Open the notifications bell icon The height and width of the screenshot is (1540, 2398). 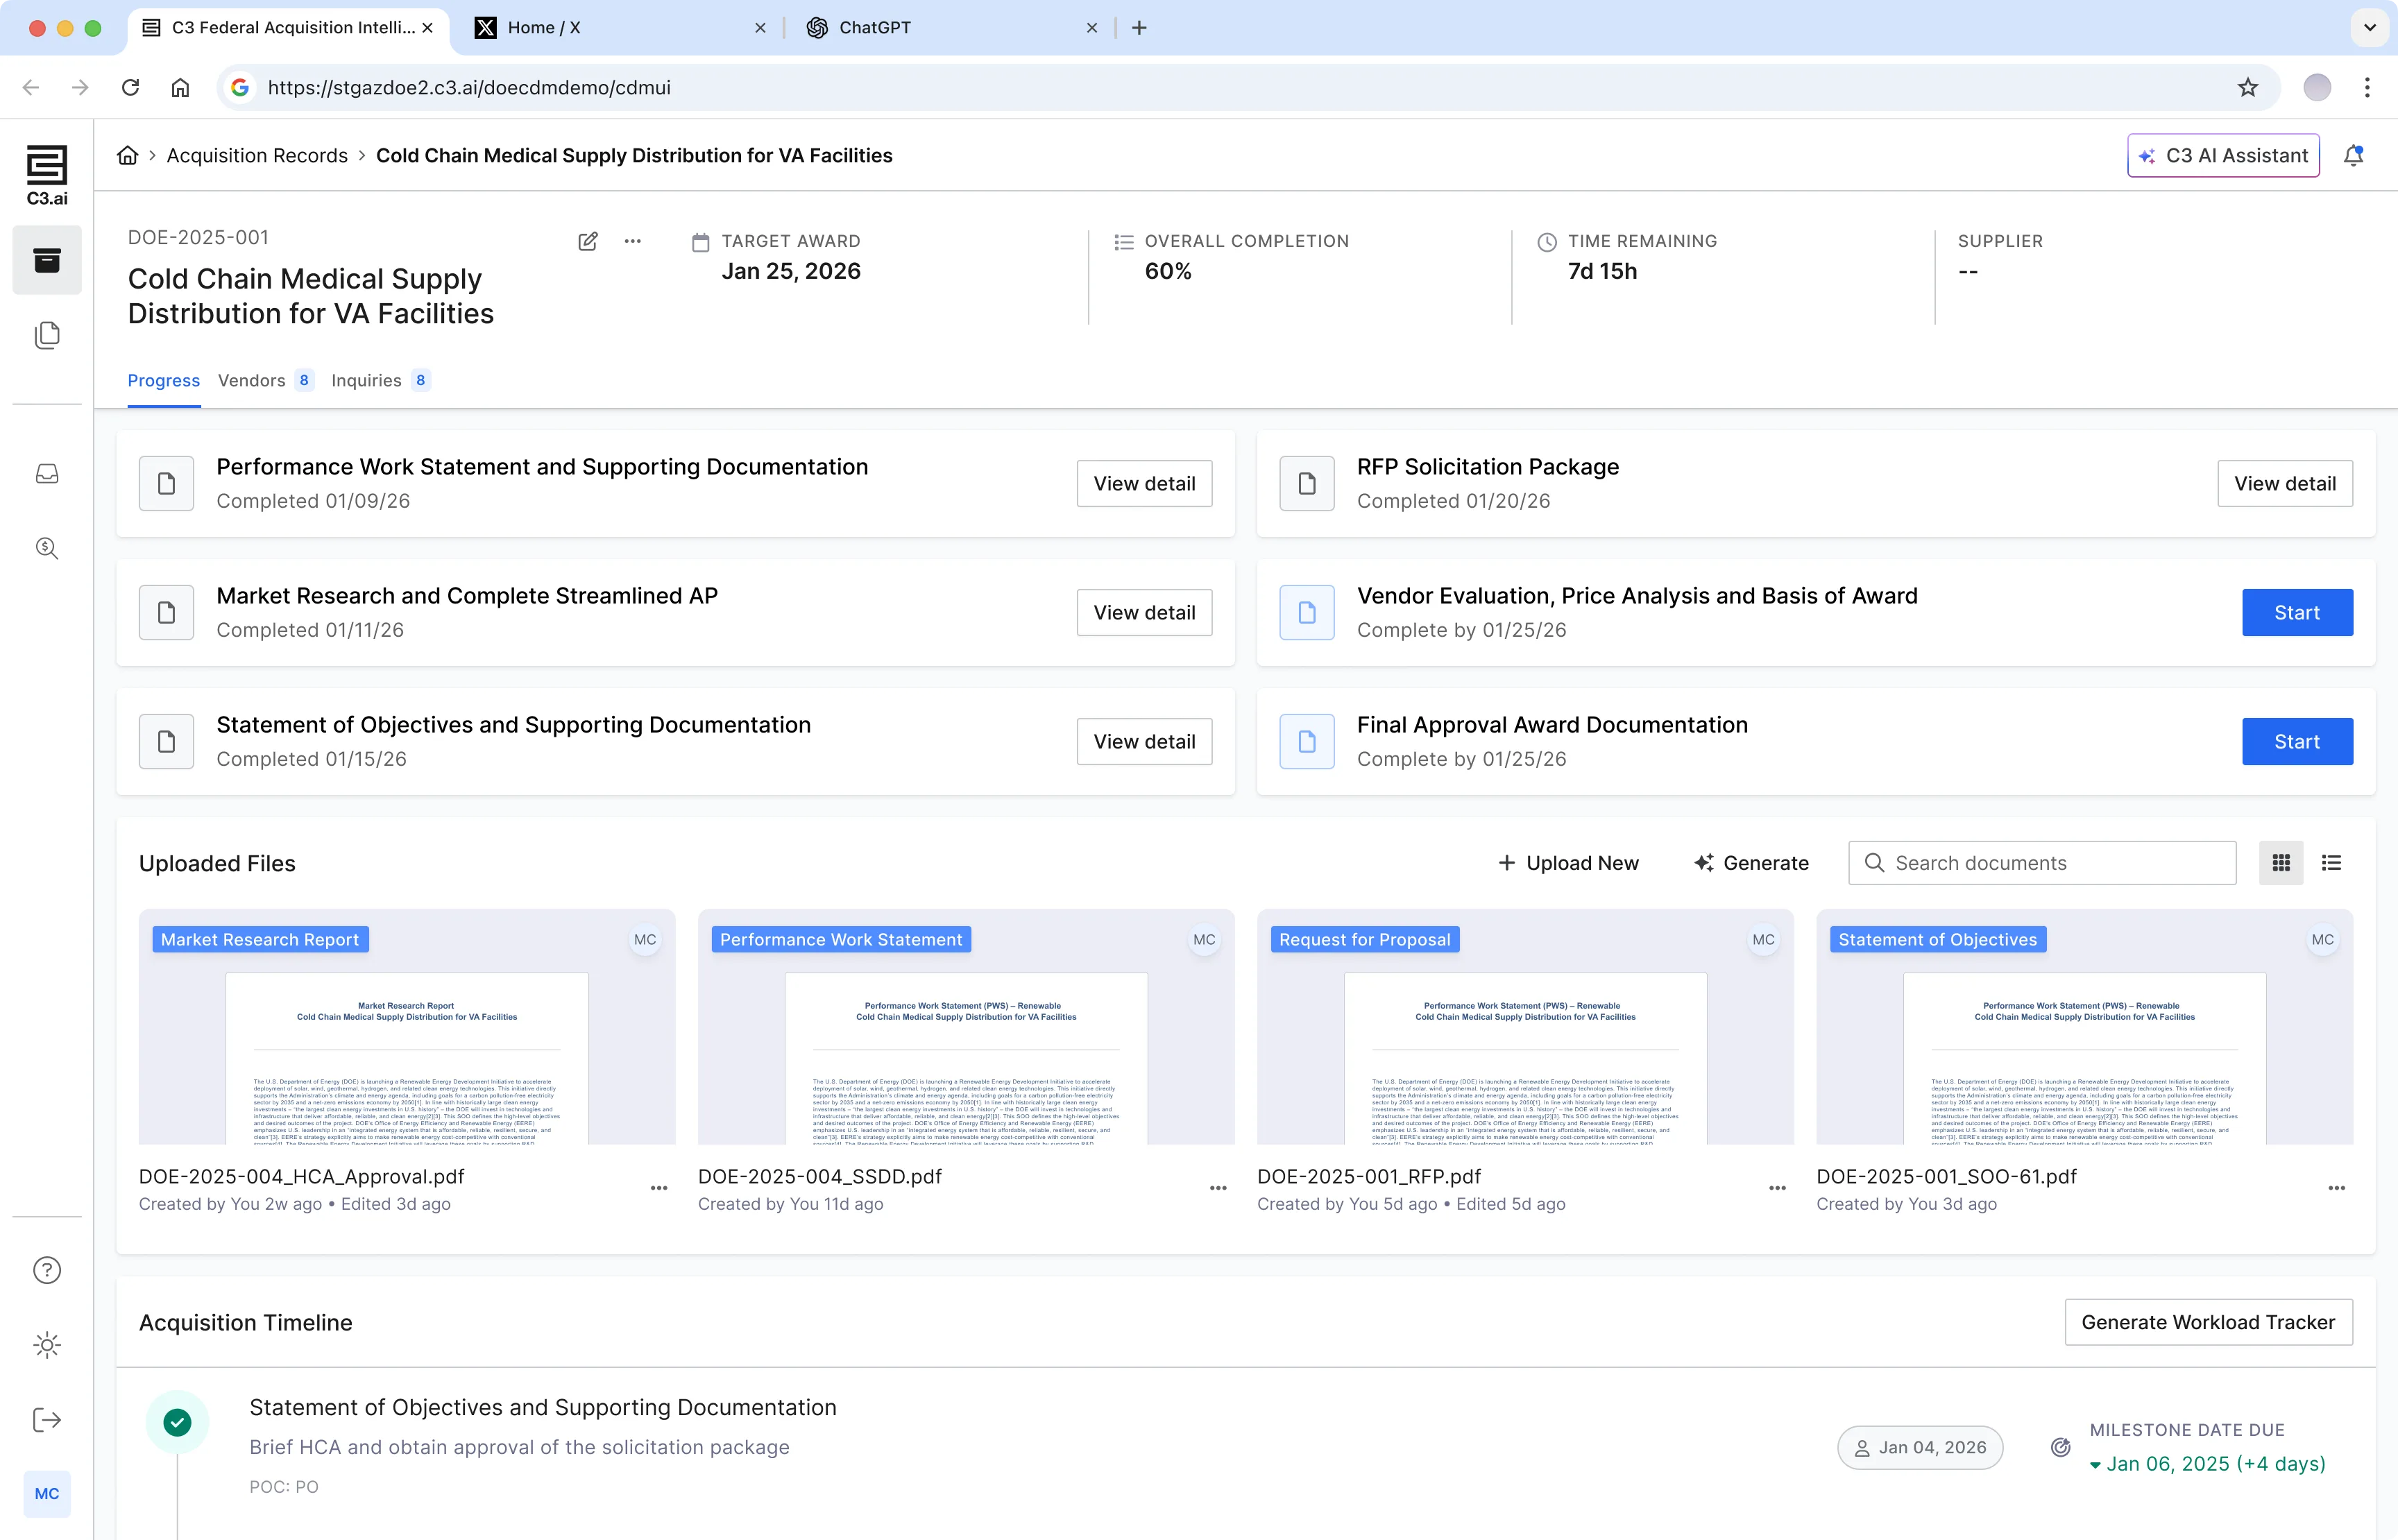click(2353, 156)
